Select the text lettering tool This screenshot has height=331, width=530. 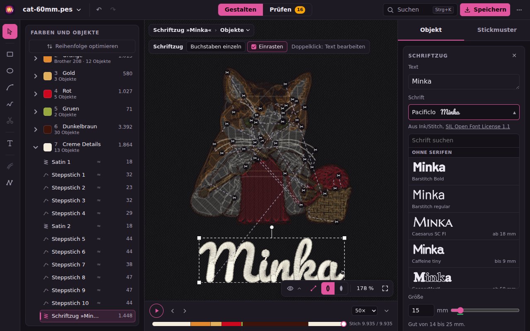tap(10, 143)
